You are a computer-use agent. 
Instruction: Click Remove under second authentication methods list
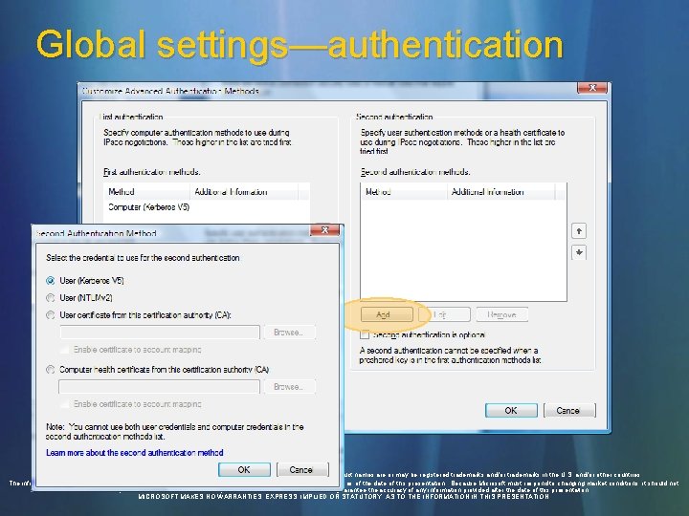tap(502, 314)
